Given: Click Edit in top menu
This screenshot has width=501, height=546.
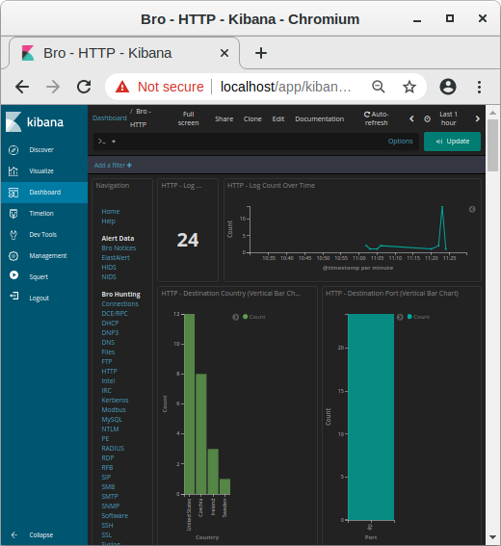Looking at the screenshot, I should 278,119.
